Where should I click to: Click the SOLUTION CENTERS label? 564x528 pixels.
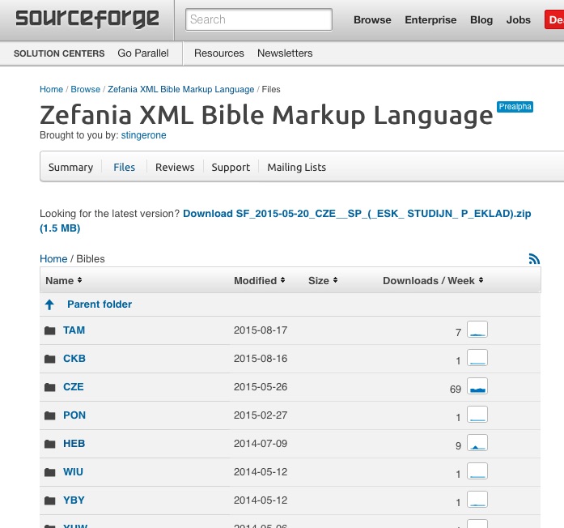tap(59, 53)
